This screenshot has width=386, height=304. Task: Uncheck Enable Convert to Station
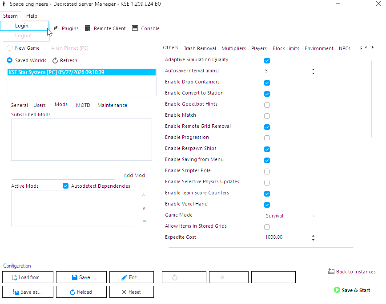(267, 94)
